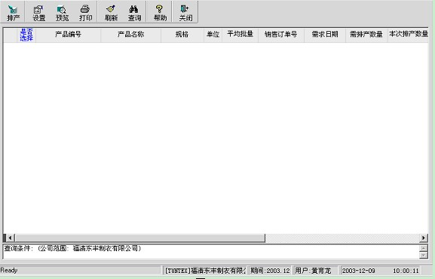Sort by 产品编号 column header
Viewport: 435px width, 279px height.
(69, 35)
